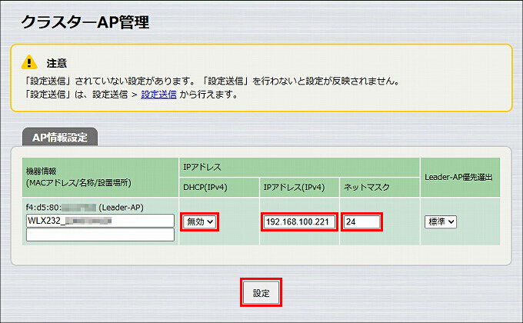This screenshot has width=523, height=323.
Task: Click the 設定 button
Action: [261, 293]
